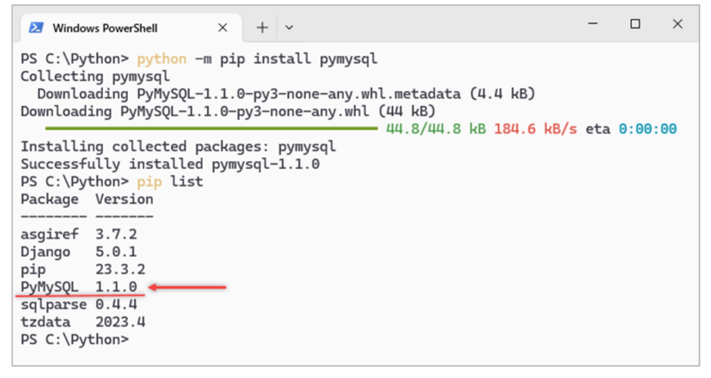Close the terminal window
Image resolution: width=711 pixels, height=378 pixels.
click(677, 24)
